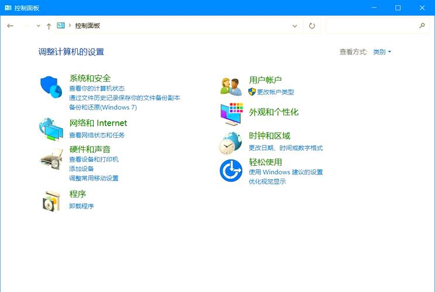
Task: Click the control panel icon in address bar
Action: (61, 26)
